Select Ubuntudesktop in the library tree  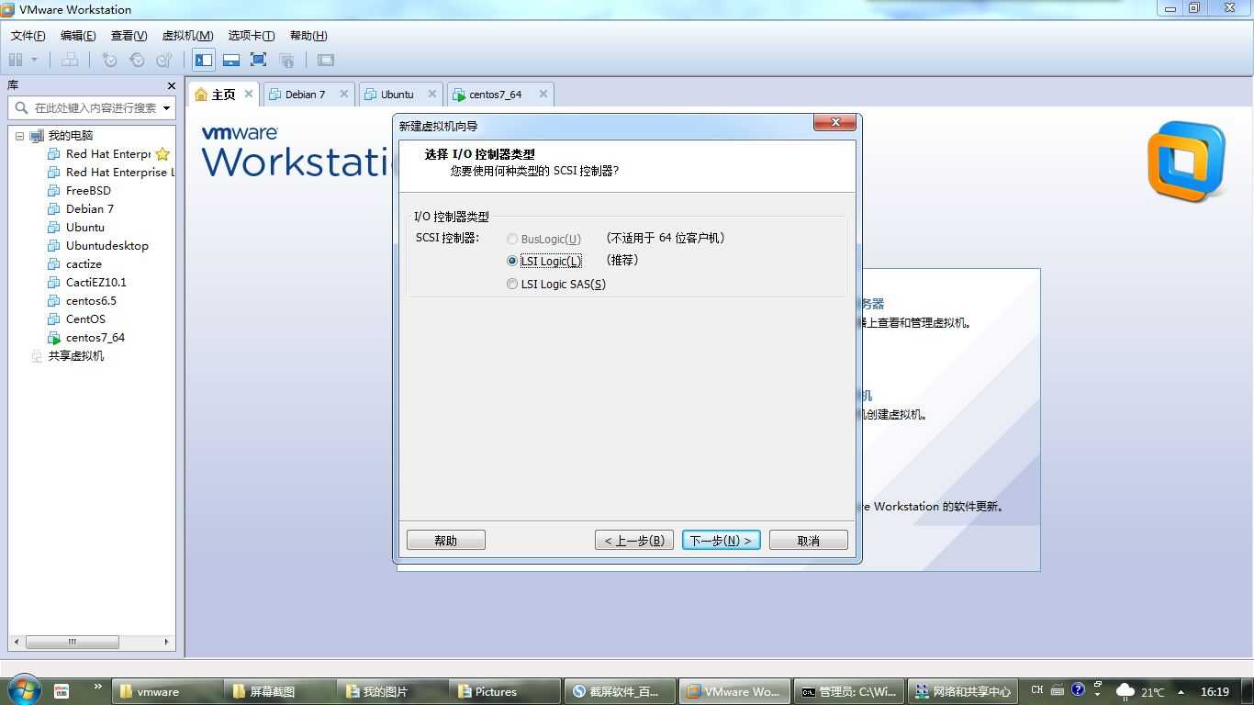point(106,245)
